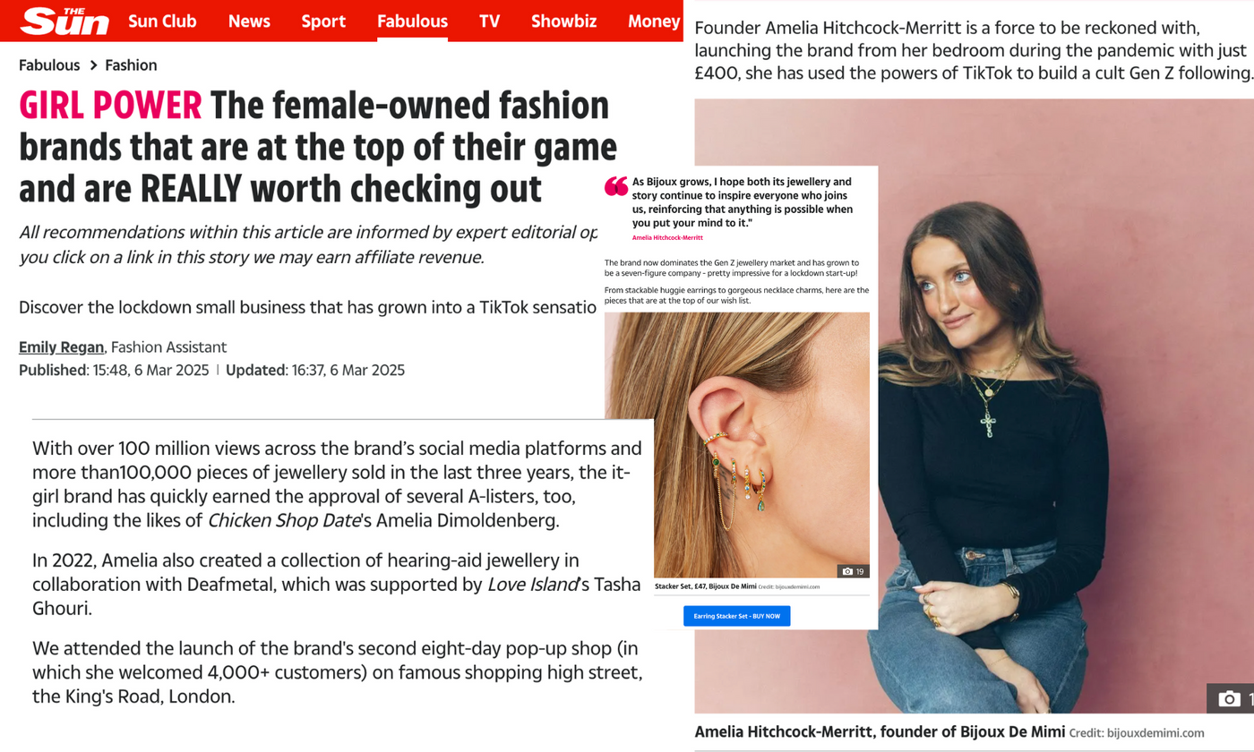This screenshot has width=1254, height=752.
Task: Click Earring Stacker Set BUY NOW button
Action: coord(736,616)
